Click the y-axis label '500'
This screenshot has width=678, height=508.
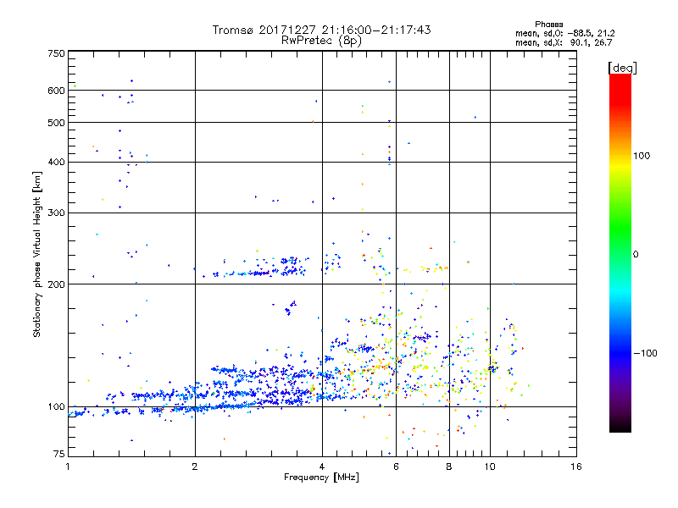coord(56,123)
